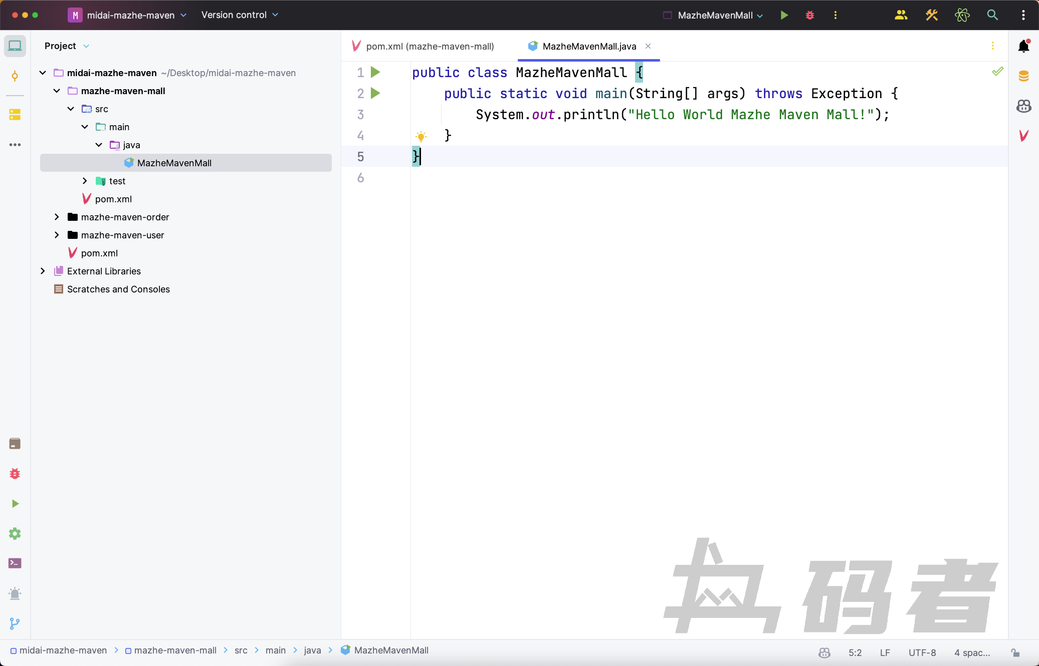The image size is (1039, 666).
Task: Switch to pom.xml (mazhe-maven-mall) tab
Action: [x=430, y=46]
